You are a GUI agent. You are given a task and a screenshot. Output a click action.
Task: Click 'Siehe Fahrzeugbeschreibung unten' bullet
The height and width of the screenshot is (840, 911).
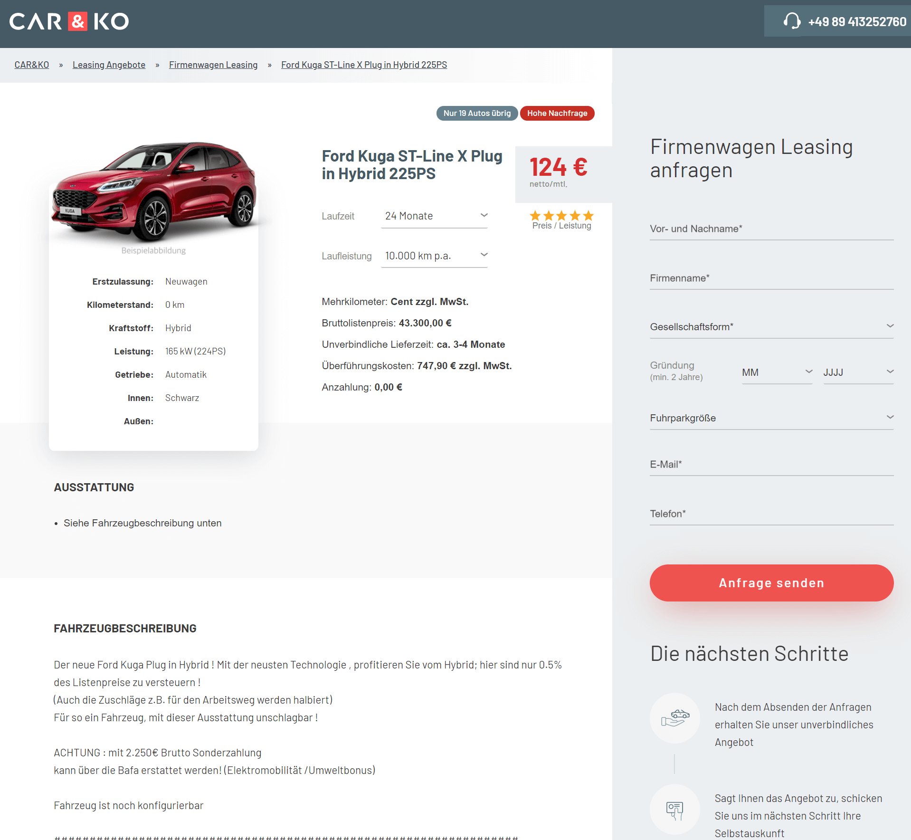(142, 523)
